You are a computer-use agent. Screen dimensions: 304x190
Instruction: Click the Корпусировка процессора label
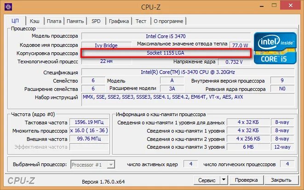tap(47, 53)
